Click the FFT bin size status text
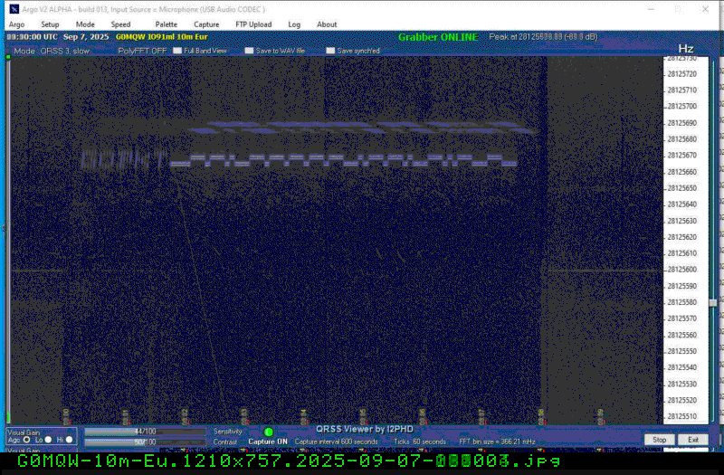Screen dimensions: 724x475 (x=497, y=442)
